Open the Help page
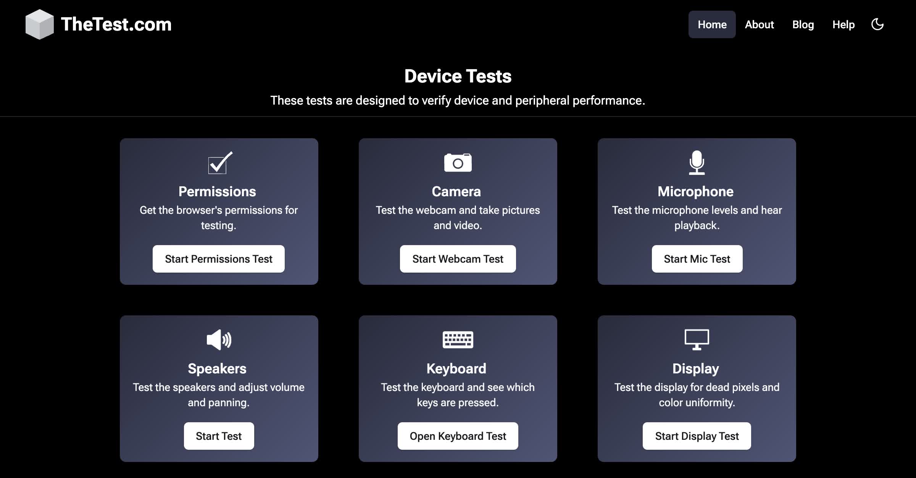 [x=843, y=24]
